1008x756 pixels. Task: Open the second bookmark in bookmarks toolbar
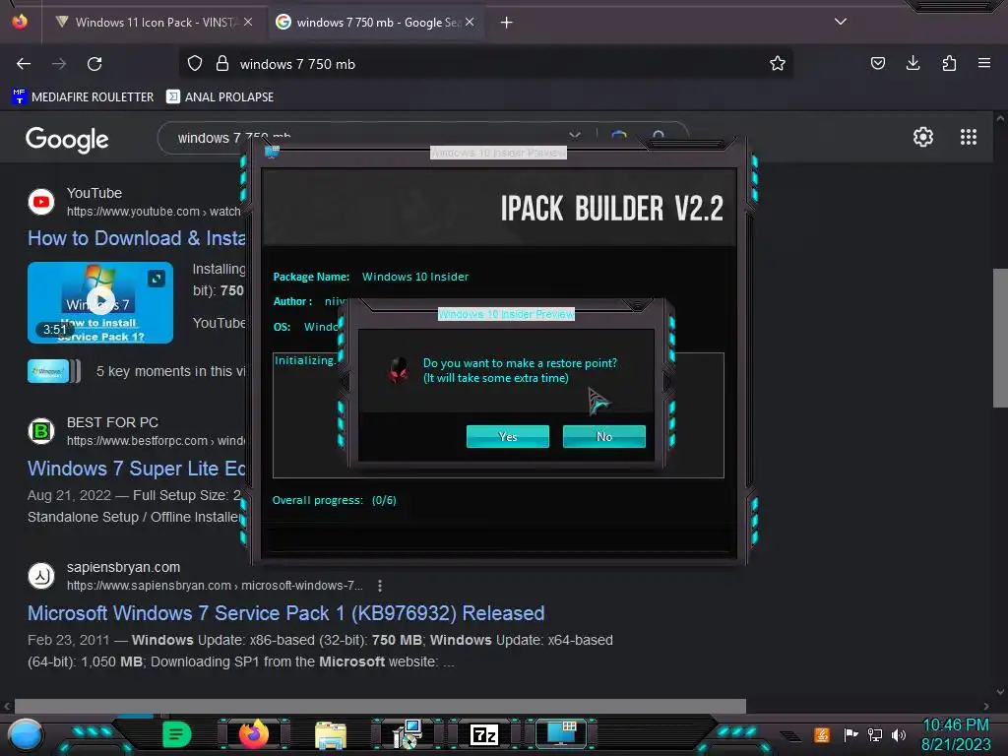(x=220, y=97)
